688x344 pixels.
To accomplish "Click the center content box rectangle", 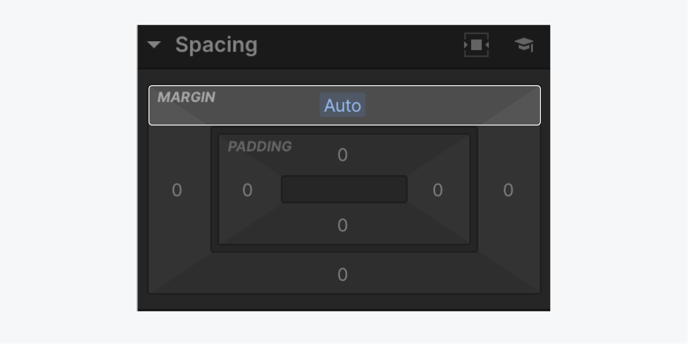I will [344, 189].
